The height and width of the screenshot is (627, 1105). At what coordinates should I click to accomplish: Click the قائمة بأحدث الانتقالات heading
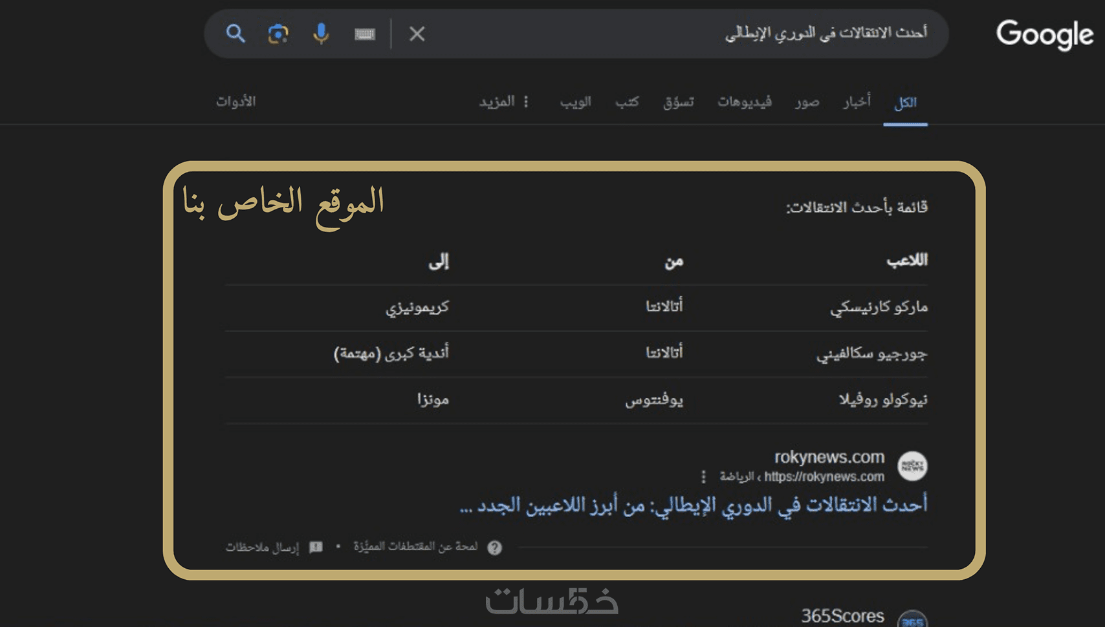pyautogui.click(x=857, y=207)
